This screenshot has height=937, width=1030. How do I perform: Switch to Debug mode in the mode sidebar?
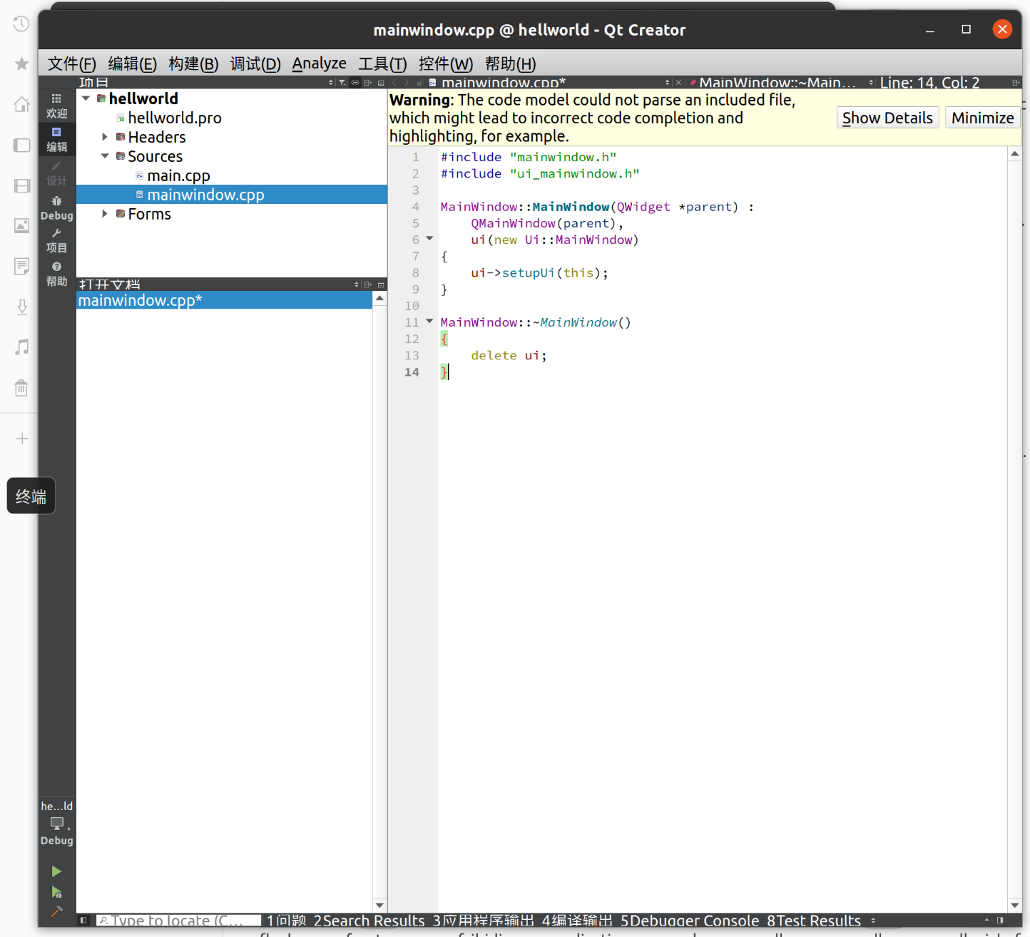tap(56, 208)
